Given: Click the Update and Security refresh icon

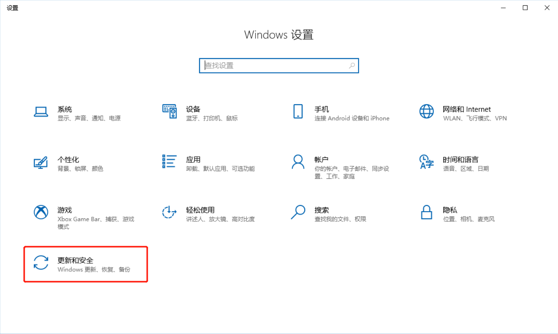Looking at the screenshot, I should 41,263.
